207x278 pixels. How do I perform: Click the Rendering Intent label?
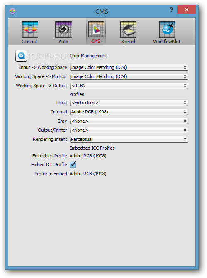click(x=50, y=139)
